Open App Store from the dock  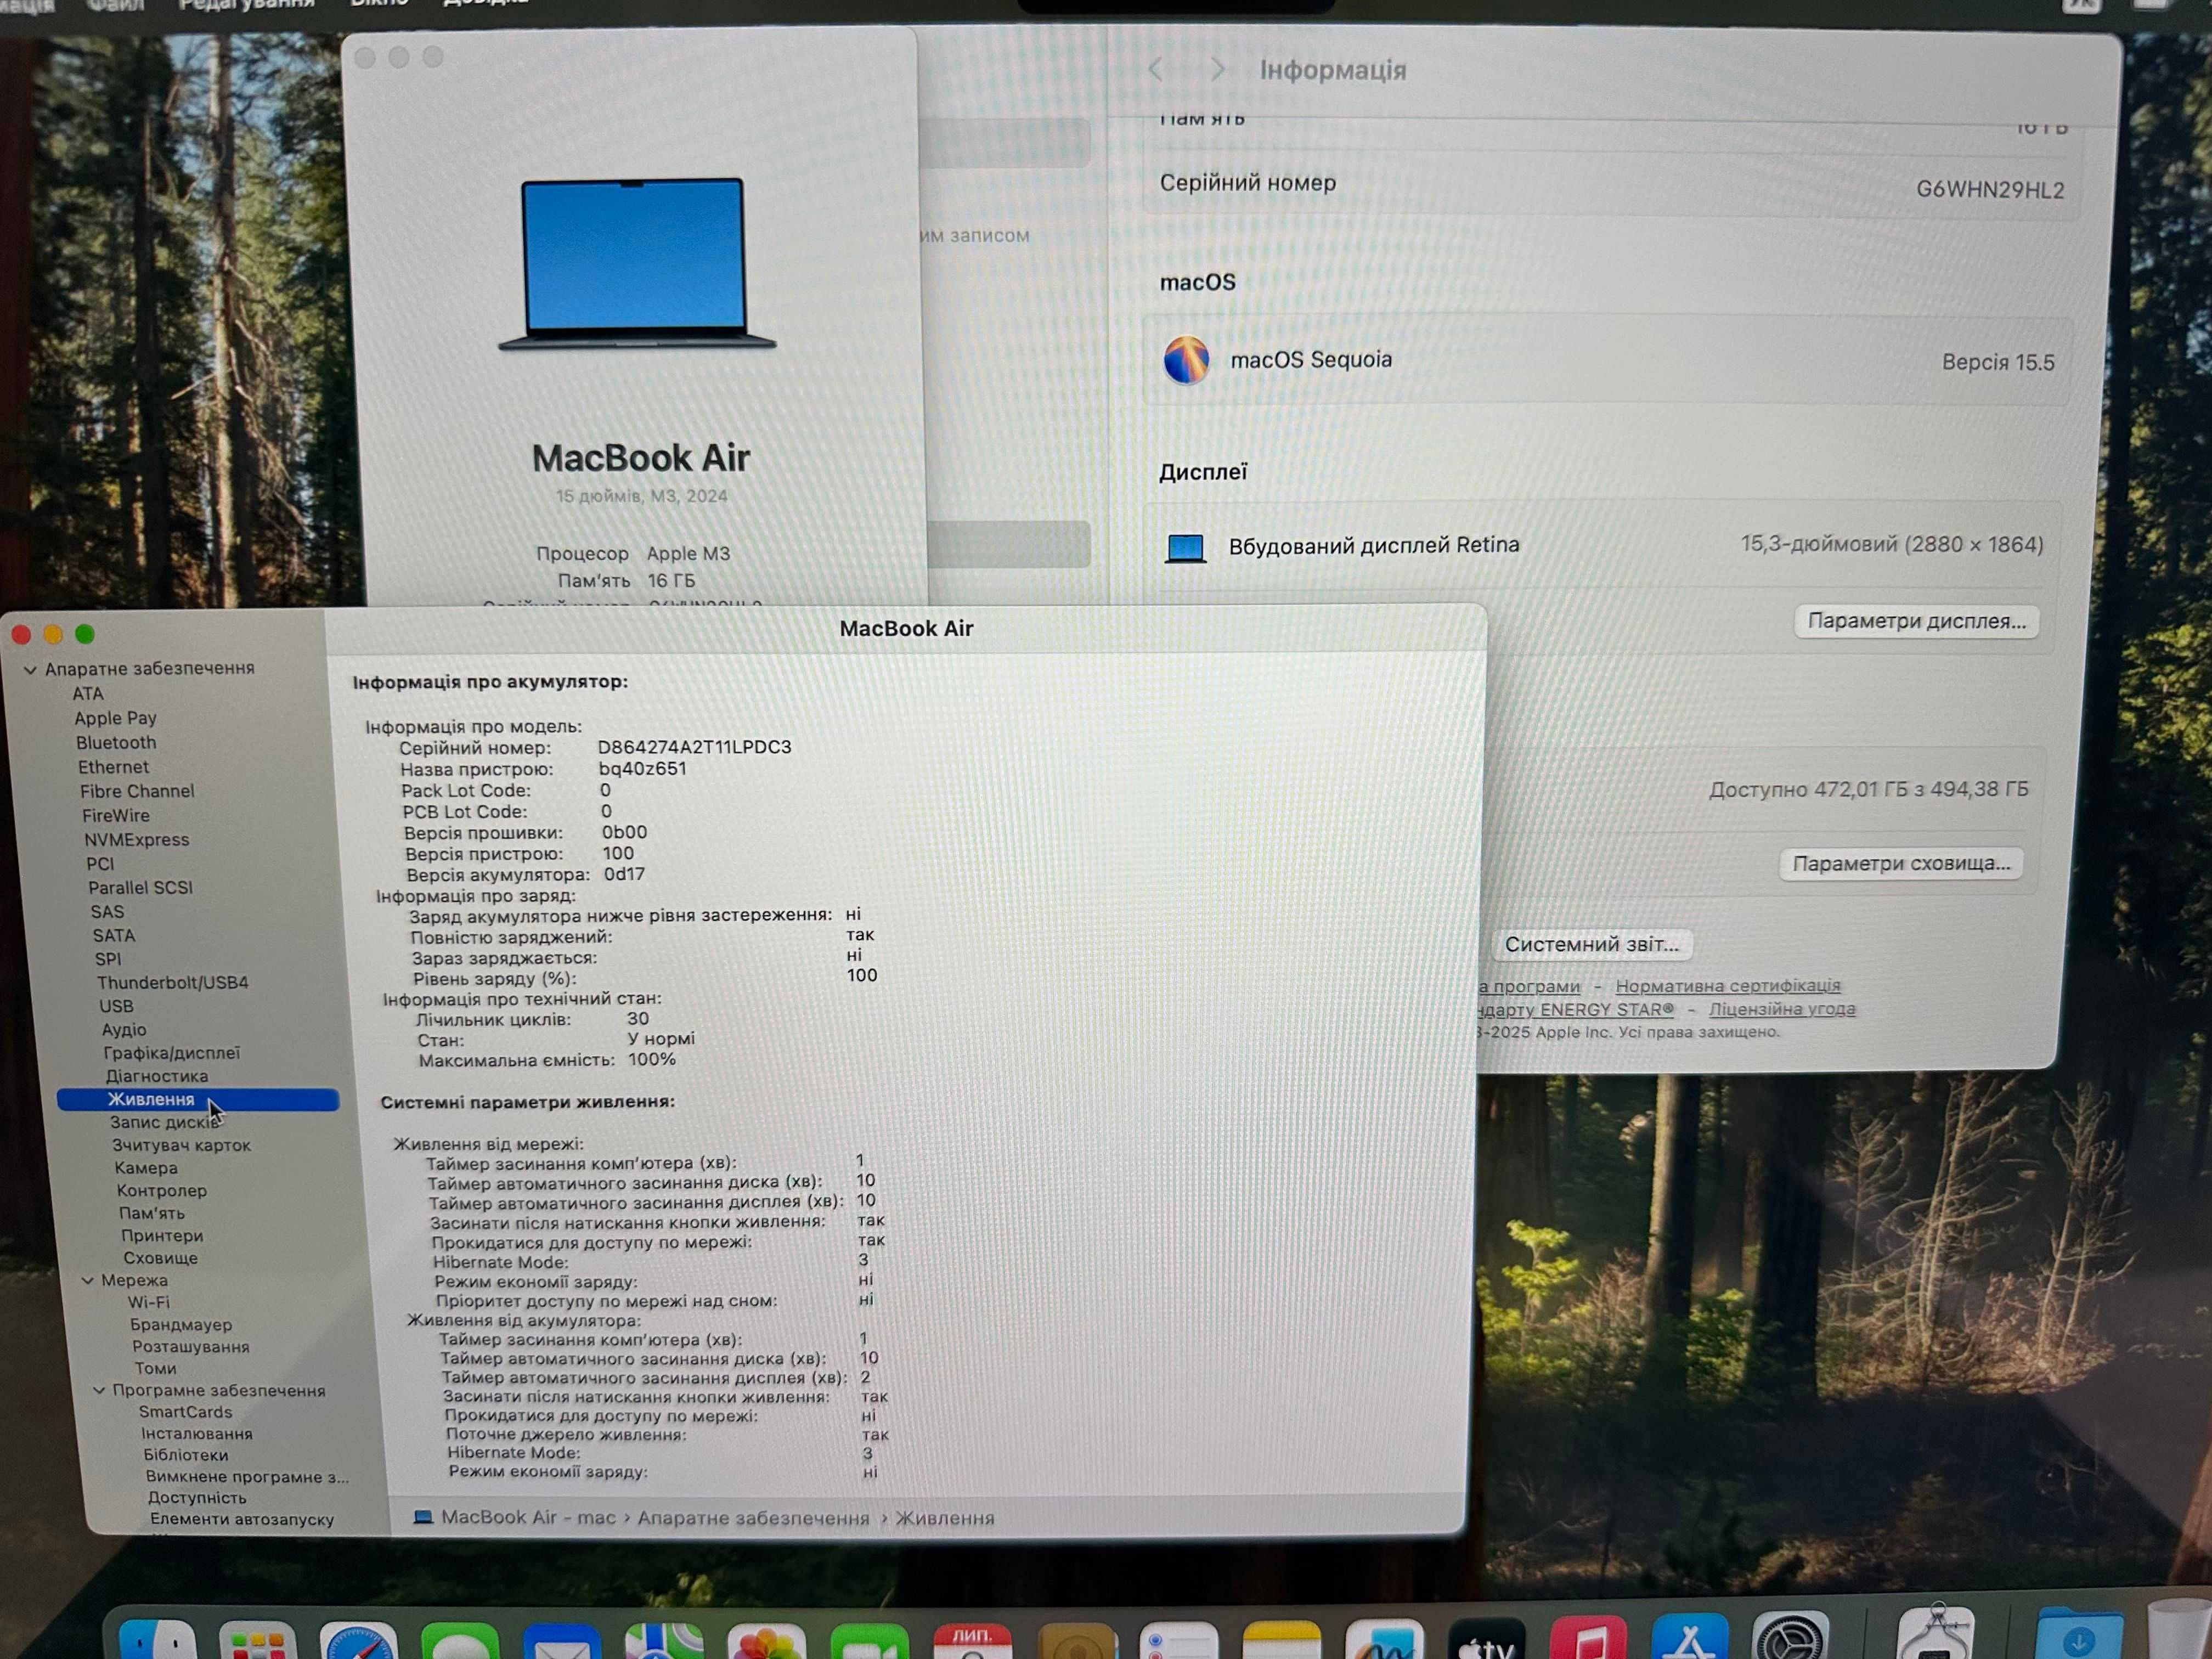click(x=1690, y=1635)
